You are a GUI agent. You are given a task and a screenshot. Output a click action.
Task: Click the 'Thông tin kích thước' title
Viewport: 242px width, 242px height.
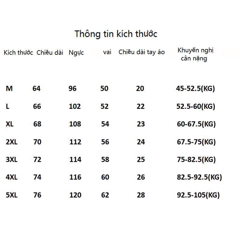(x=116, y=34)
